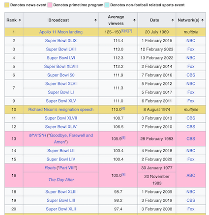
Task: Click the 114.4 average viewers cell
Action: coord(118,41)
